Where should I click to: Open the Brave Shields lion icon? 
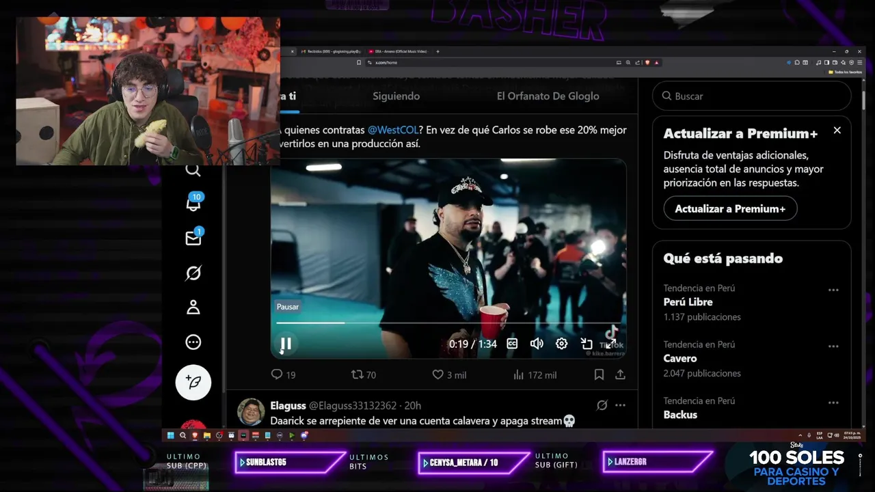647,62
